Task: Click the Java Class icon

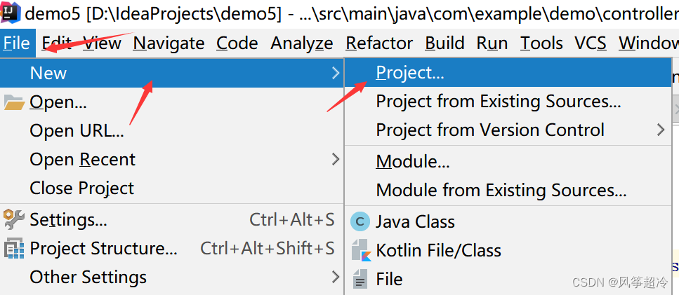Action: point(360,222)
